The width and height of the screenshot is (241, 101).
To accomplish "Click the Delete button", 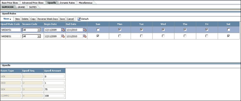I will pyautogui.click(x=25, y=19).
